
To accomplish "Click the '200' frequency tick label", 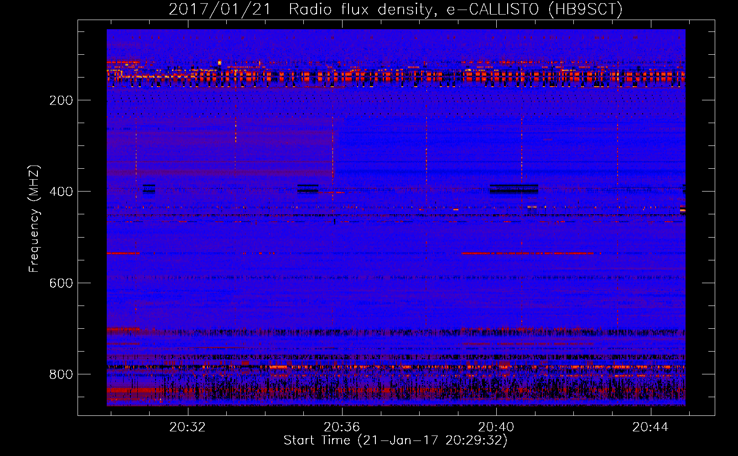I will click(x=61, y=100).
